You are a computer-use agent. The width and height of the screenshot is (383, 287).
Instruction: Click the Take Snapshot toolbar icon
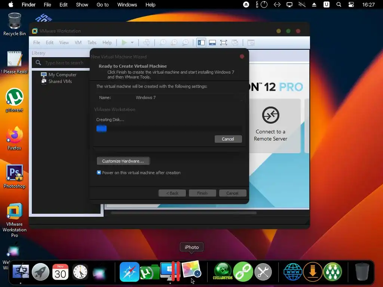pos(162,43)
